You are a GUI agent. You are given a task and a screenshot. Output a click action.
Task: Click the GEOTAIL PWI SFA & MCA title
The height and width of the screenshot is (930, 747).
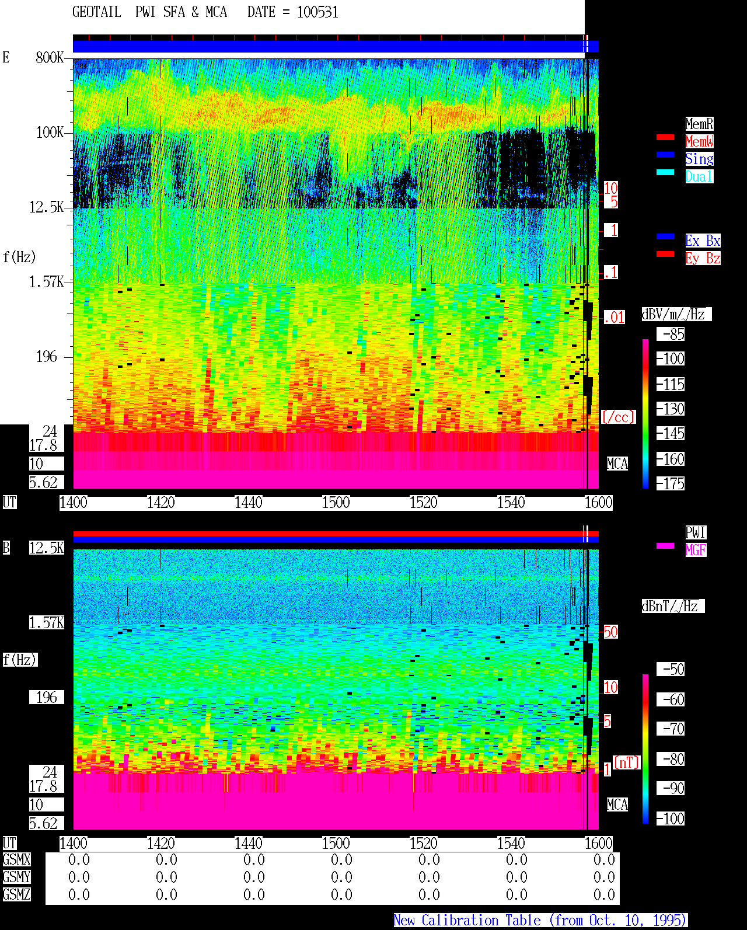(x=149, y=12)
